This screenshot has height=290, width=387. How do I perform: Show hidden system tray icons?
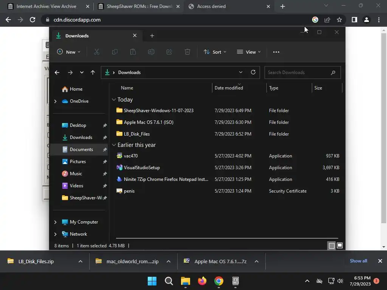(307, 281)
